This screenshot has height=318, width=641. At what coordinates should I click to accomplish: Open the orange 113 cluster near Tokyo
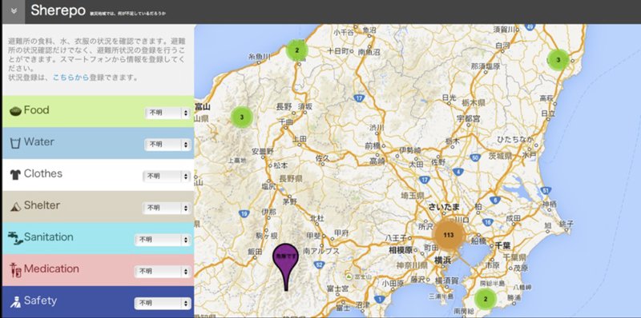point(449,235)
